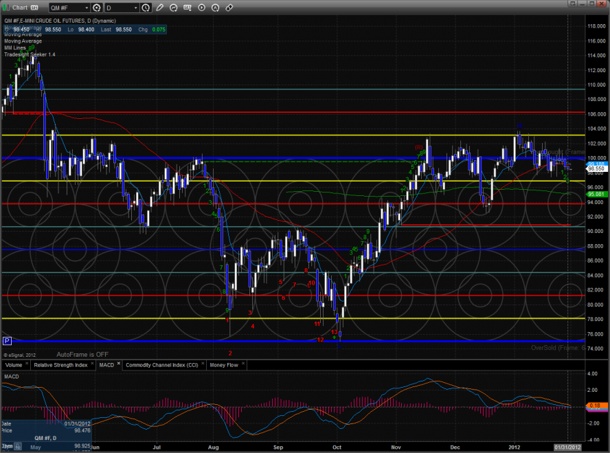Click the play replay icon
The height and width of the screenshot is (453, 610).
pyautogui.click(x=201, y=8)
